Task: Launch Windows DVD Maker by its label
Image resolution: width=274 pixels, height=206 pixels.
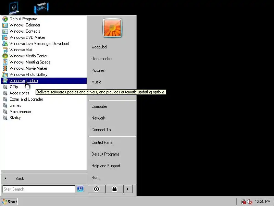Action: coord(27,37)
